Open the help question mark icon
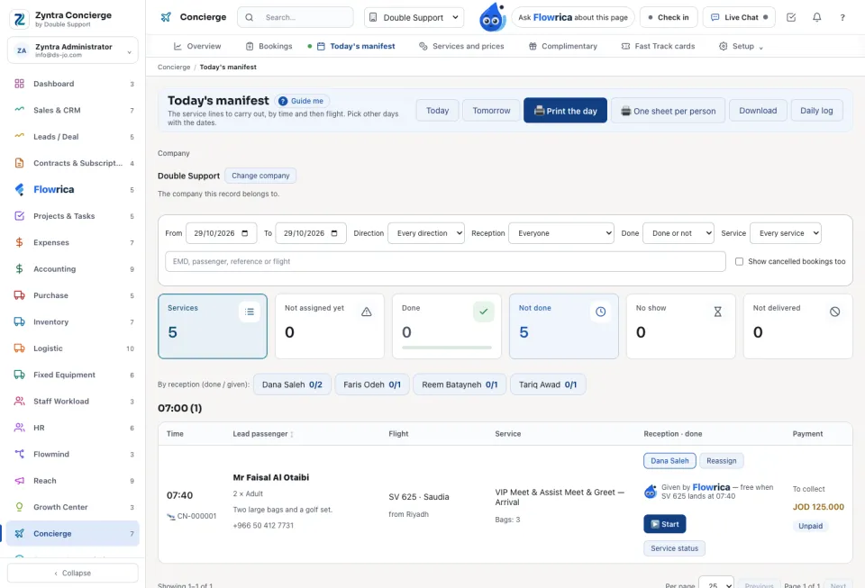Image resolution: width=865 pixels, height=588 pixels. point(842,17)
